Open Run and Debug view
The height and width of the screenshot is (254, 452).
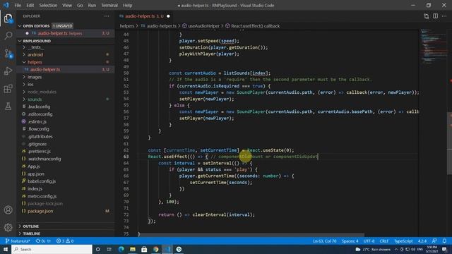(x=8, y=71)
